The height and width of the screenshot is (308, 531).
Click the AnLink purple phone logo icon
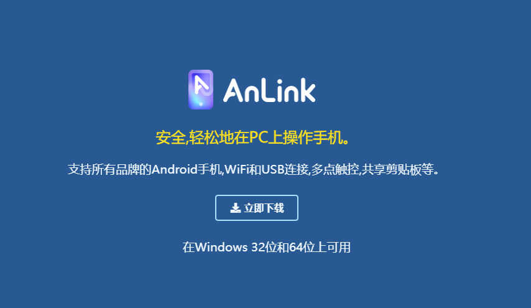point(201,90)
